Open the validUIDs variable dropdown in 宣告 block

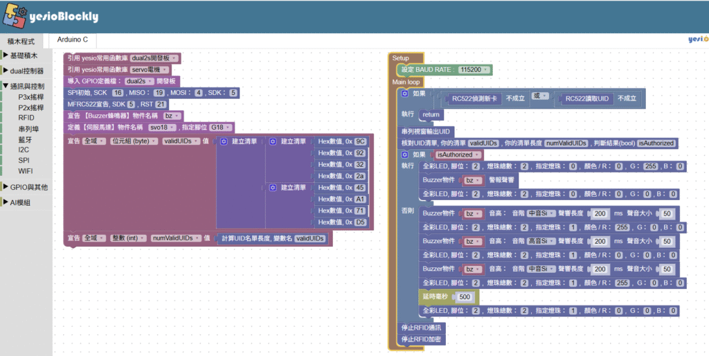click(x=181, y=141)
